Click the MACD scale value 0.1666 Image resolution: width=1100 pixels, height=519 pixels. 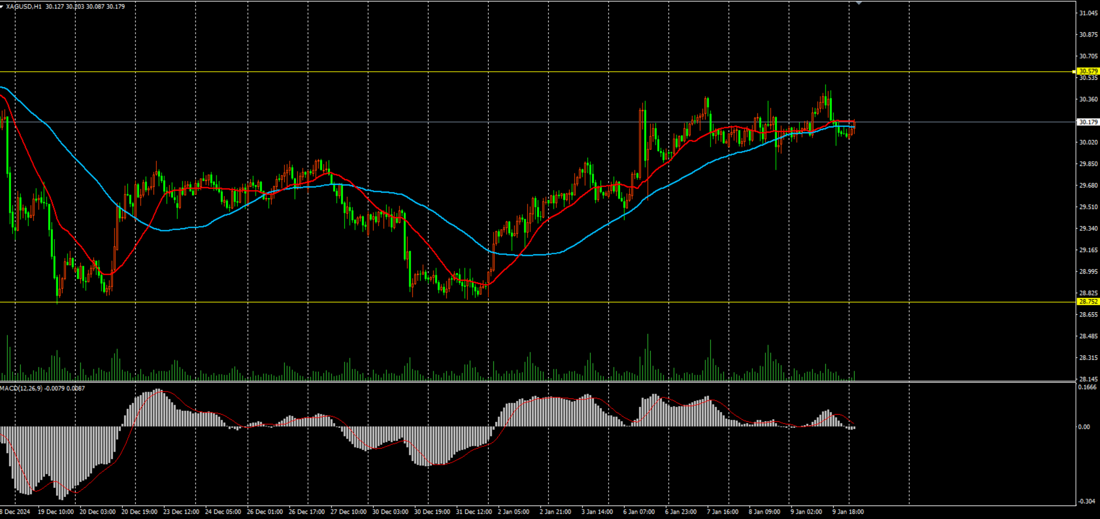tap(1087, 387)
